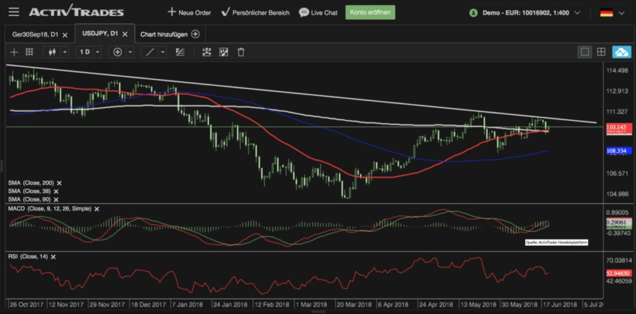The width and height of the screenshot is (636, 314).
Task: Open the hamburger main menu
Action: pyautogui.click(x=14, y=11)
